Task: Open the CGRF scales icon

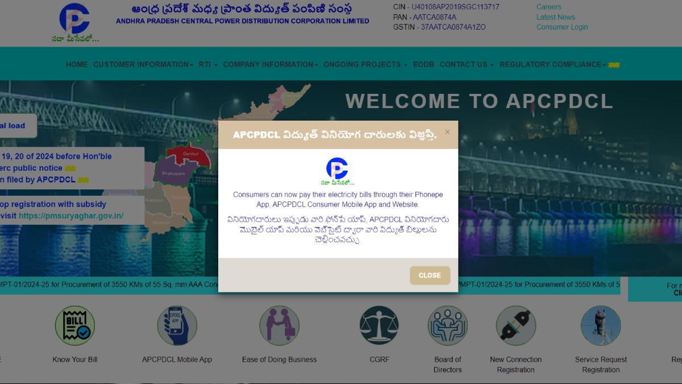Action: (379, 325)
